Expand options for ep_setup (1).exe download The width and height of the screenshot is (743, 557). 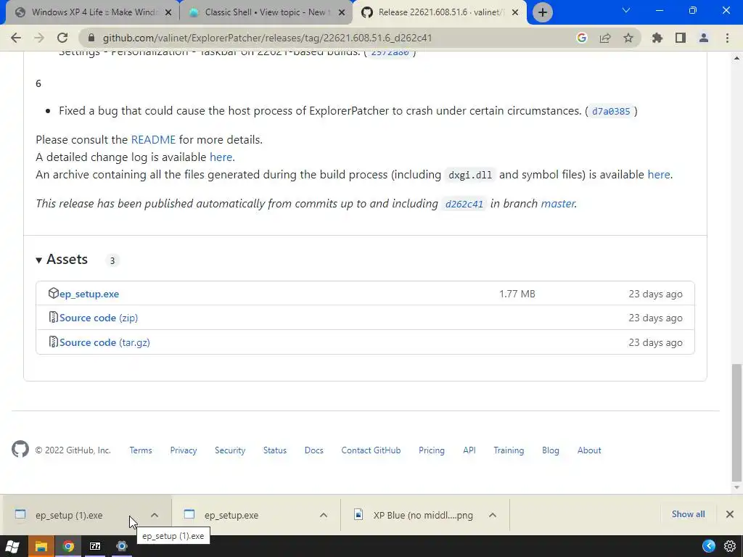(155, 515)
